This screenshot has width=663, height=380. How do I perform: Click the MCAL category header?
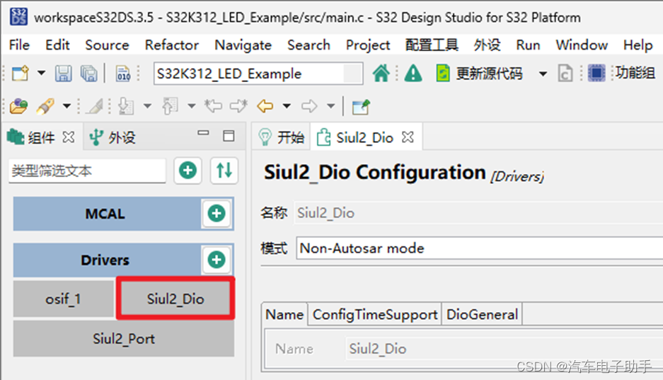[107, 214]
